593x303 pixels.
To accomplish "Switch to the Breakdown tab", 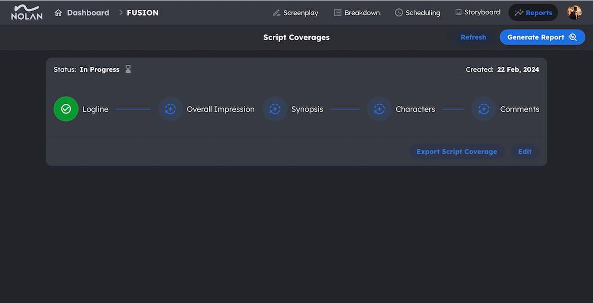I will [357, 13].
